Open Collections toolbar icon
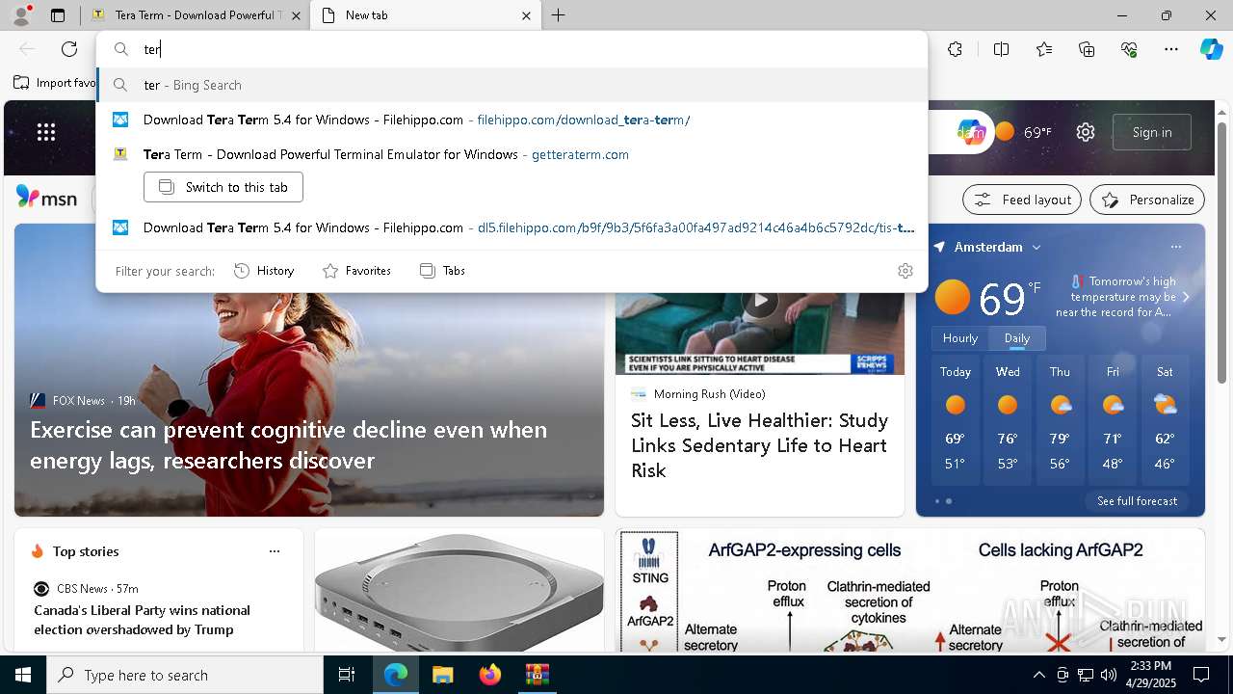The height and width of the screenshot is (694, 1233). click(1087, 49)
